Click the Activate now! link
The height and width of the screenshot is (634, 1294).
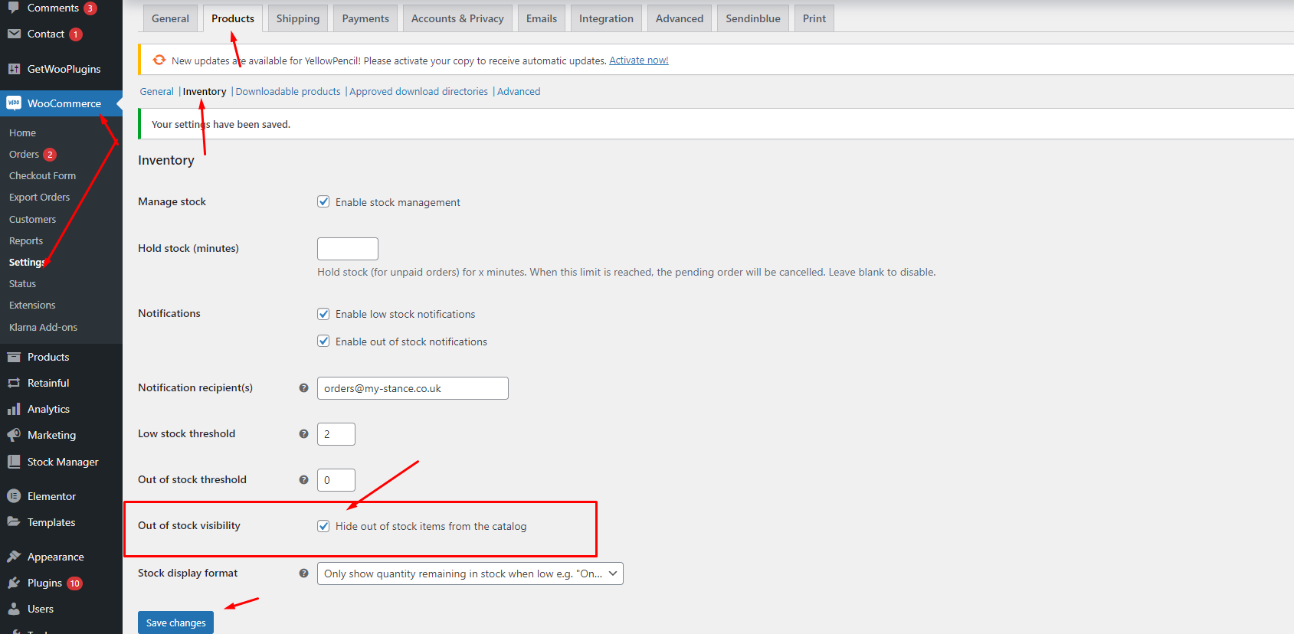(639, 60)
